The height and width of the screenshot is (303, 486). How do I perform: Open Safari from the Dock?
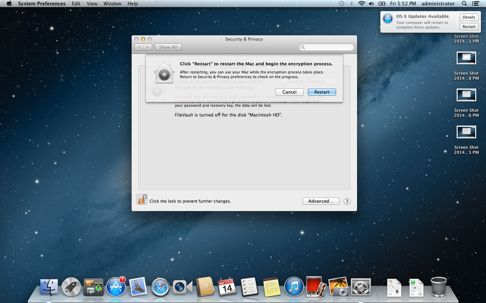point(160,287)
